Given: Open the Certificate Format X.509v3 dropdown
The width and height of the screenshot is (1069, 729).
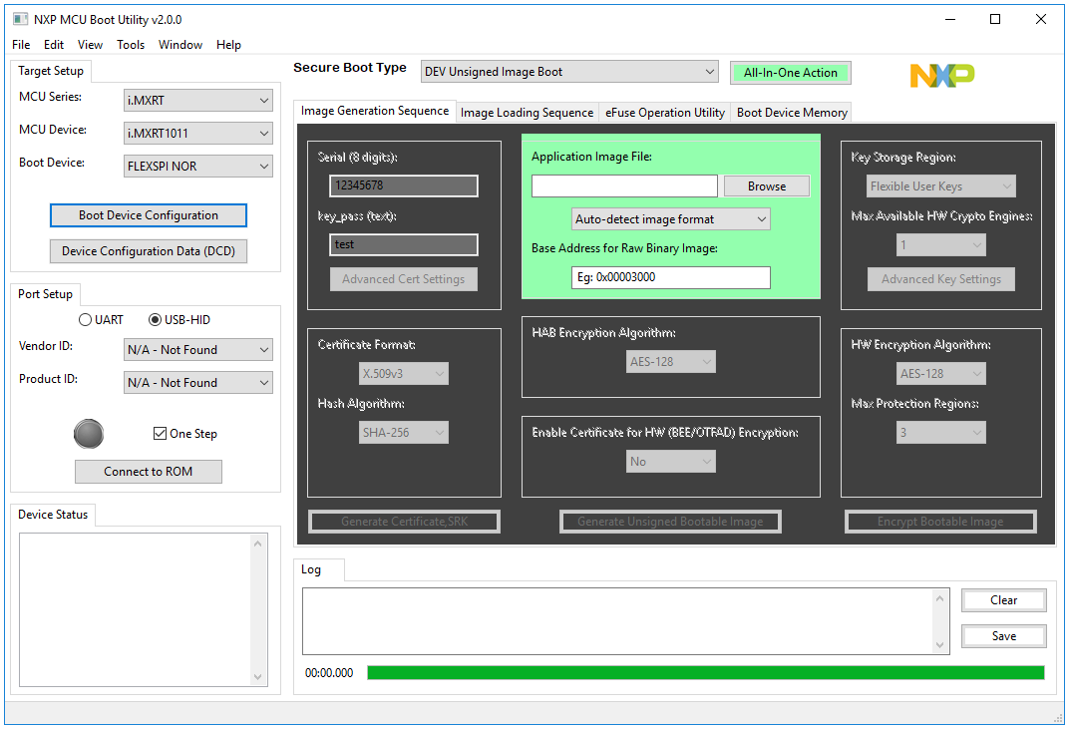Looking at the screenshot, I should point(404,374).
